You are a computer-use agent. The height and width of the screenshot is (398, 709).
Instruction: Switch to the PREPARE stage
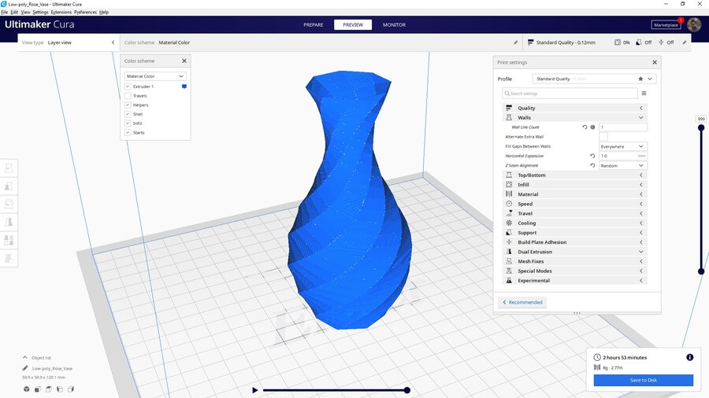click(x=314, y=25)
